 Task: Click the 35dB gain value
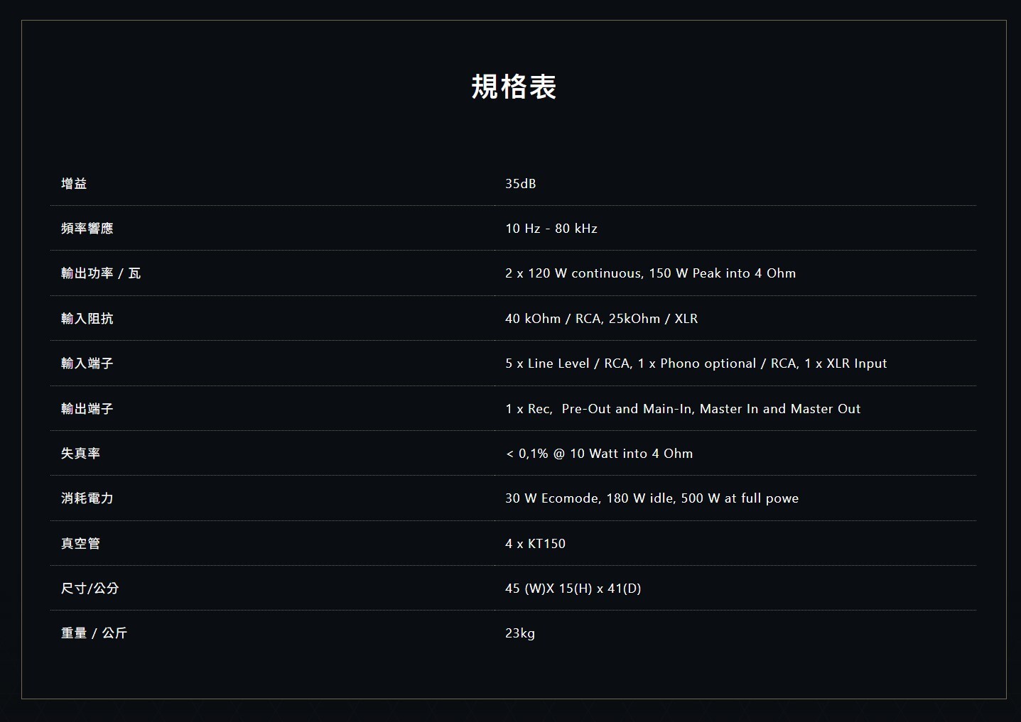pyautogui.click(x=520, y=184)
